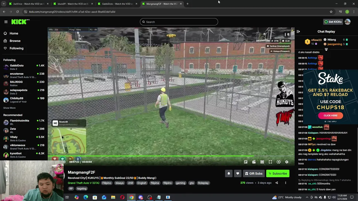The width and height of the screenshot is (358, 201).
Task: Open Flaminhotmitts recommended channel
Action: [x=24, y=122]
